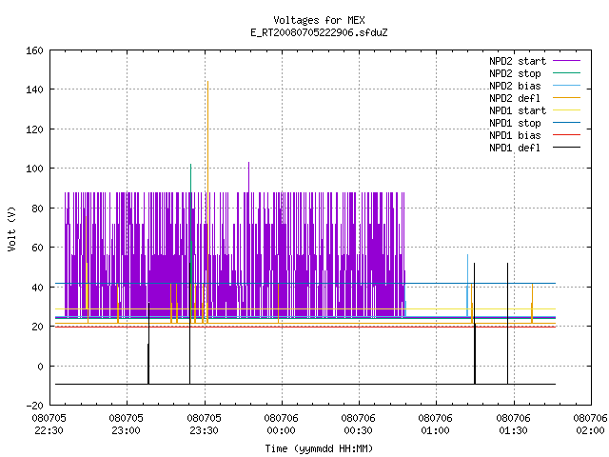Viewport: 609px width, 457px height.
Task: Click the y-axis tick value 140
Action: (34, 89)
